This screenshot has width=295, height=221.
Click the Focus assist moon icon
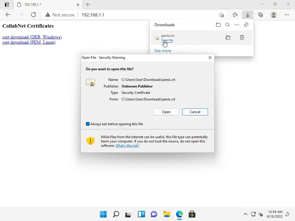(287, 214)
